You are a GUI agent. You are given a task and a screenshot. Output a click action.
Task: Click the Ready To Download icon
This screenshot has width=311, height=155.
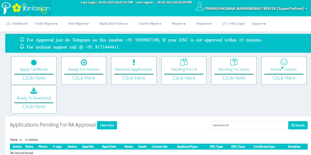click(34, 91)
